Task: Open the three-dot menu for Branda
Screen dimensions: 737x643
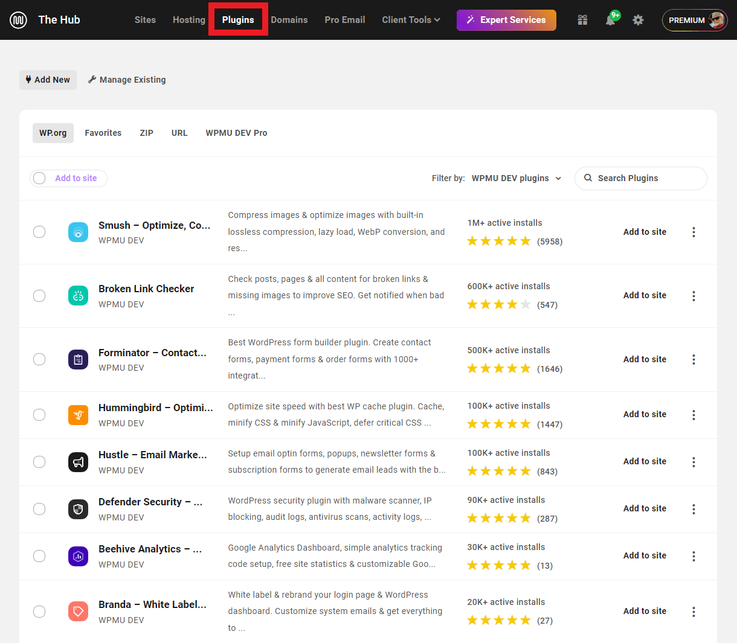Action: (x=694, y=612)
